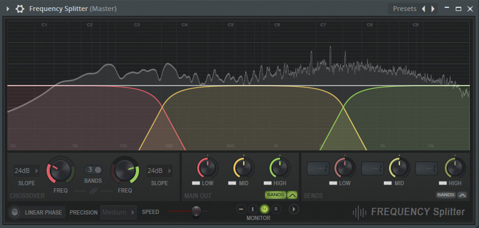Toggle the 3 BANDS switch

(x=94, y=170)
